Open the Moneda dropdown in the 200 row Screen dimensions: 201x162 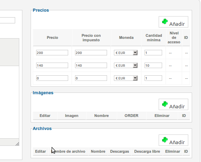(x=126, y=53)
